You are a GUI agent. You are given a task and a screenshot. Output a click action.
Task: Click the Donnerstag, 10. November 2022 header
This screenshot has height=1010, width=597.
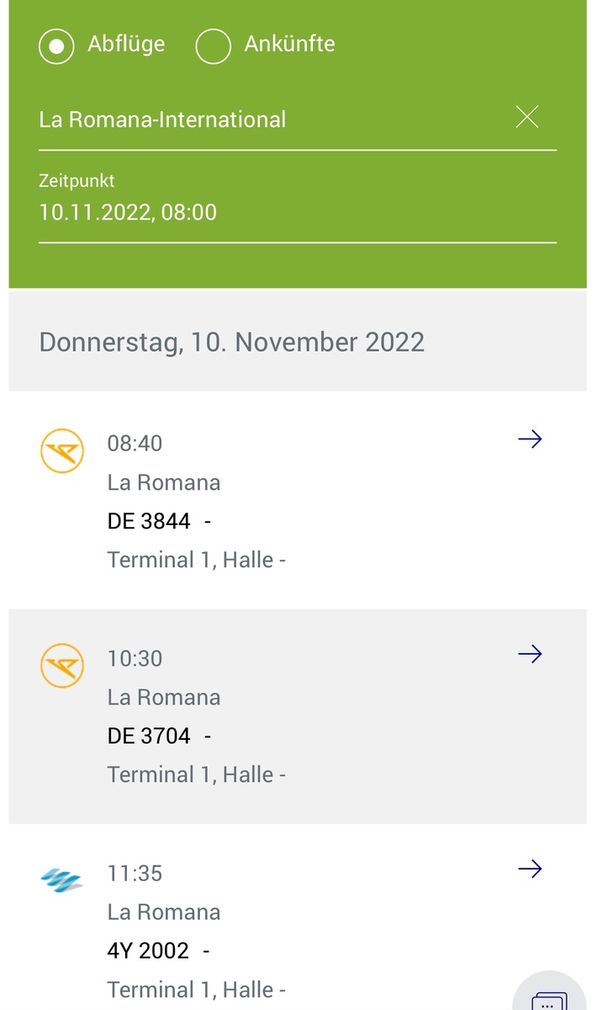[x=232, y=342]
